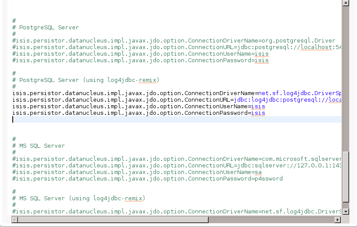
Task: Click the commented ConnectionDriverName=org.postgresql.Driver line
Action: coord(174,41)
